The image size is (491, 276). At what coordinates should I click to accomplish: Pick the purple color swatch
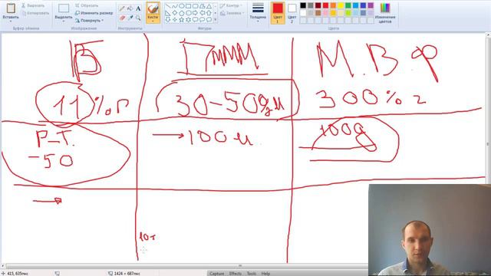coord(371,5)
